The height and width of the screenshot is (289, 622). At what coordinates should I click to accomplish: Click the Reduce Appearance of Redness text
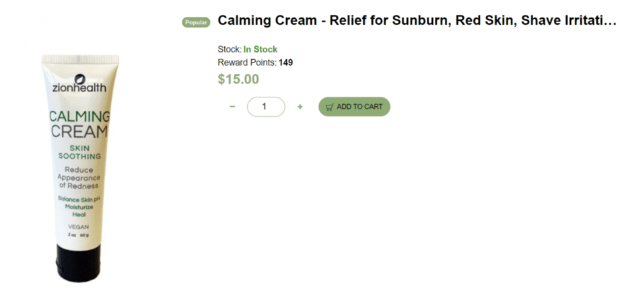point(79,177)
